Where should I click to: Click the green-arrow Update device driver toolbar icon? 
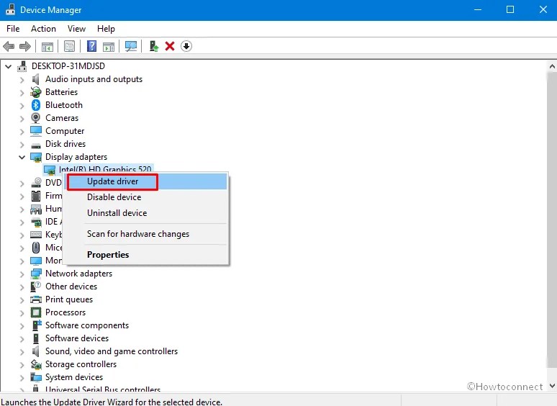coord(154,46)
